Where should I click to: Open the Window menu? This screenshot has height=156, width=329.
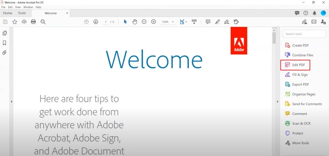point(28,7)
